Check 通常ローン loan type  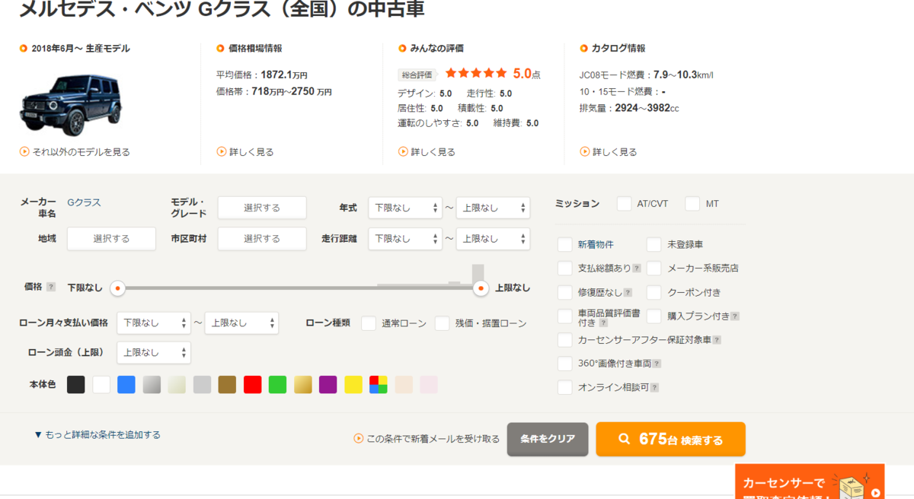pyautogui.click(x=369, y=323)
